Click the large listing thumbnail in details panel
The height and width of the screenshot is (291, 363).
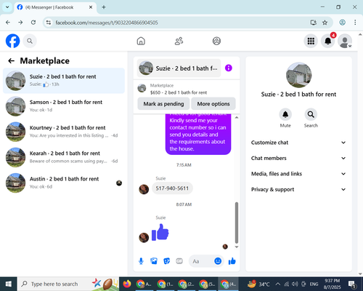pos(298,75)
